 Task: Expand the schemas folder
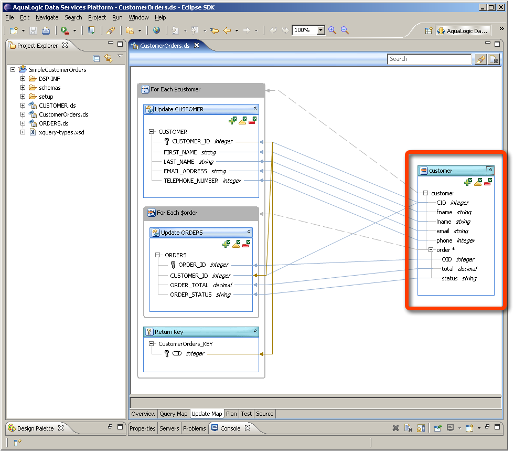pyautogui.click(x=23, y=87)
